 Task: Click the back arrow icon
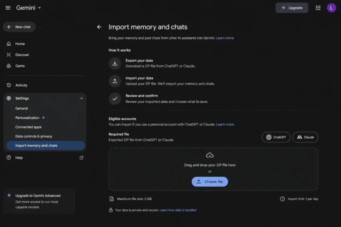[x=99, y=27]
